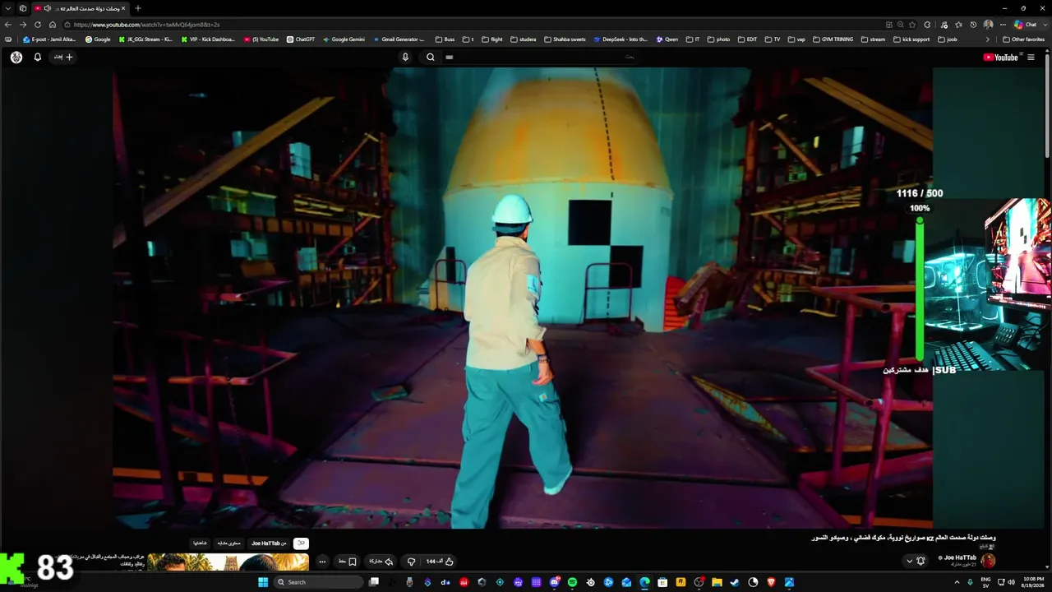Show more bookmarks overflow chevron
The image size is (1052, 592).
(988, 39)
